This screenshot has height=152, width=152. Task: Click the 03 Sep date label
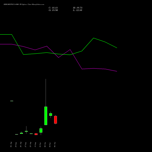(x=50, y=145)
